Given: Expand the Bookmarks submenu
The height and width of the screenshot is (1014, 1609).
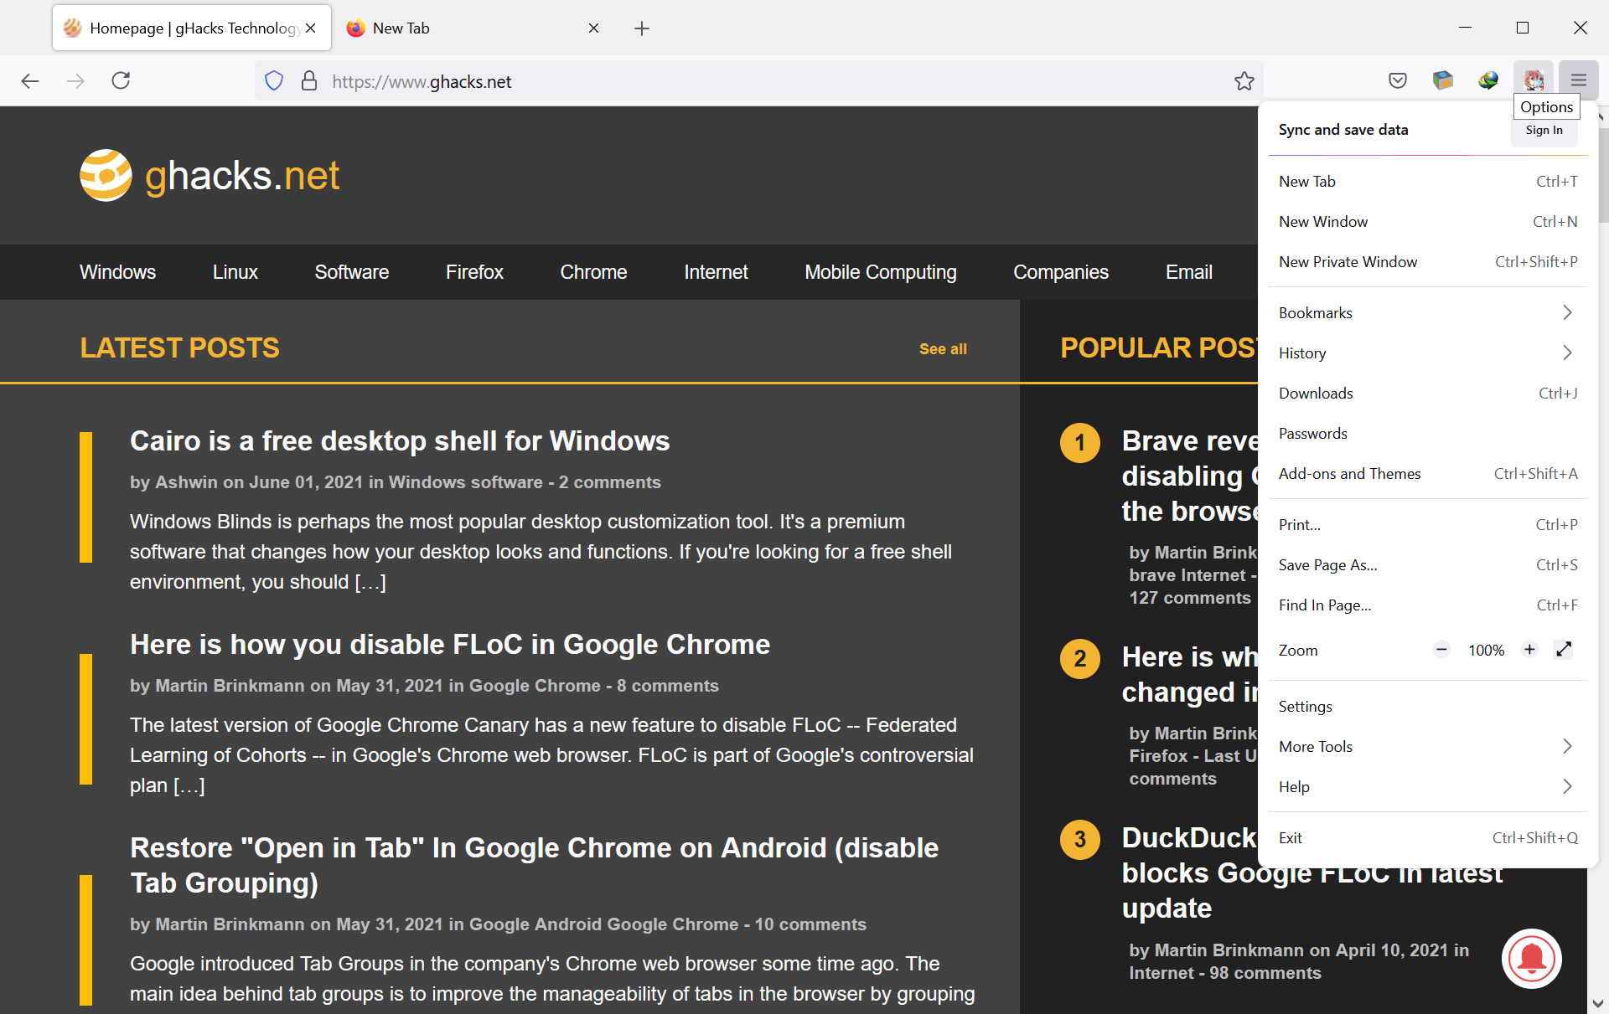Looking at the screenshot, I should [x=1425, y=312].
